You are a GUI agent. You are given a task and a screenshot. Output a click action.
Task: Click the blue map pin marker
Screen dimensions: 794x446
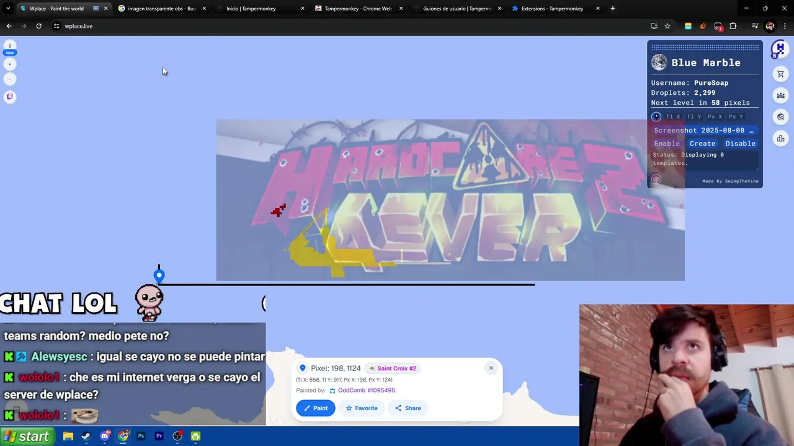tap(159, 276)
